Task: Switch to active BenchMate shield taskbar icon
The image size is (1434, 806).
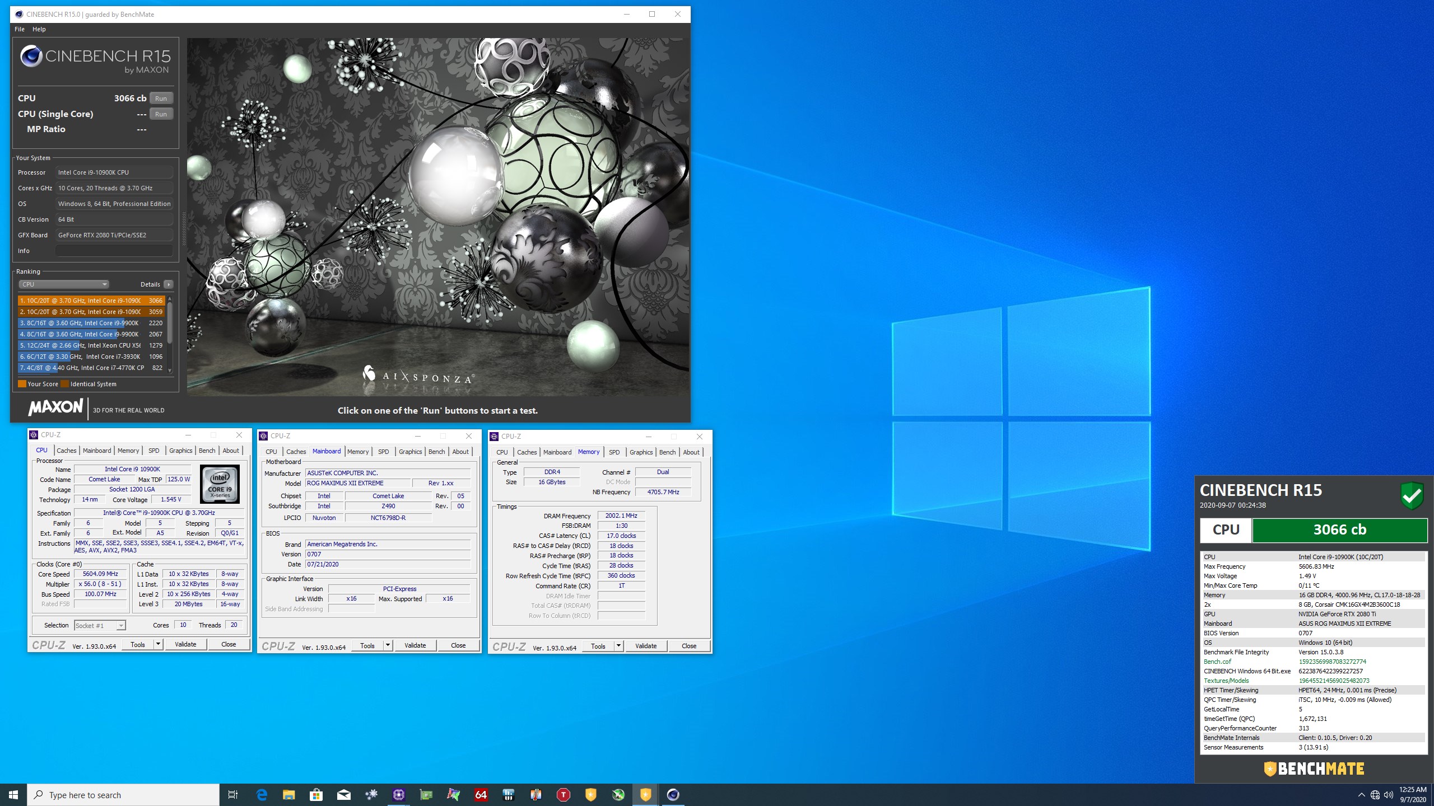Action: pos(645,795)
